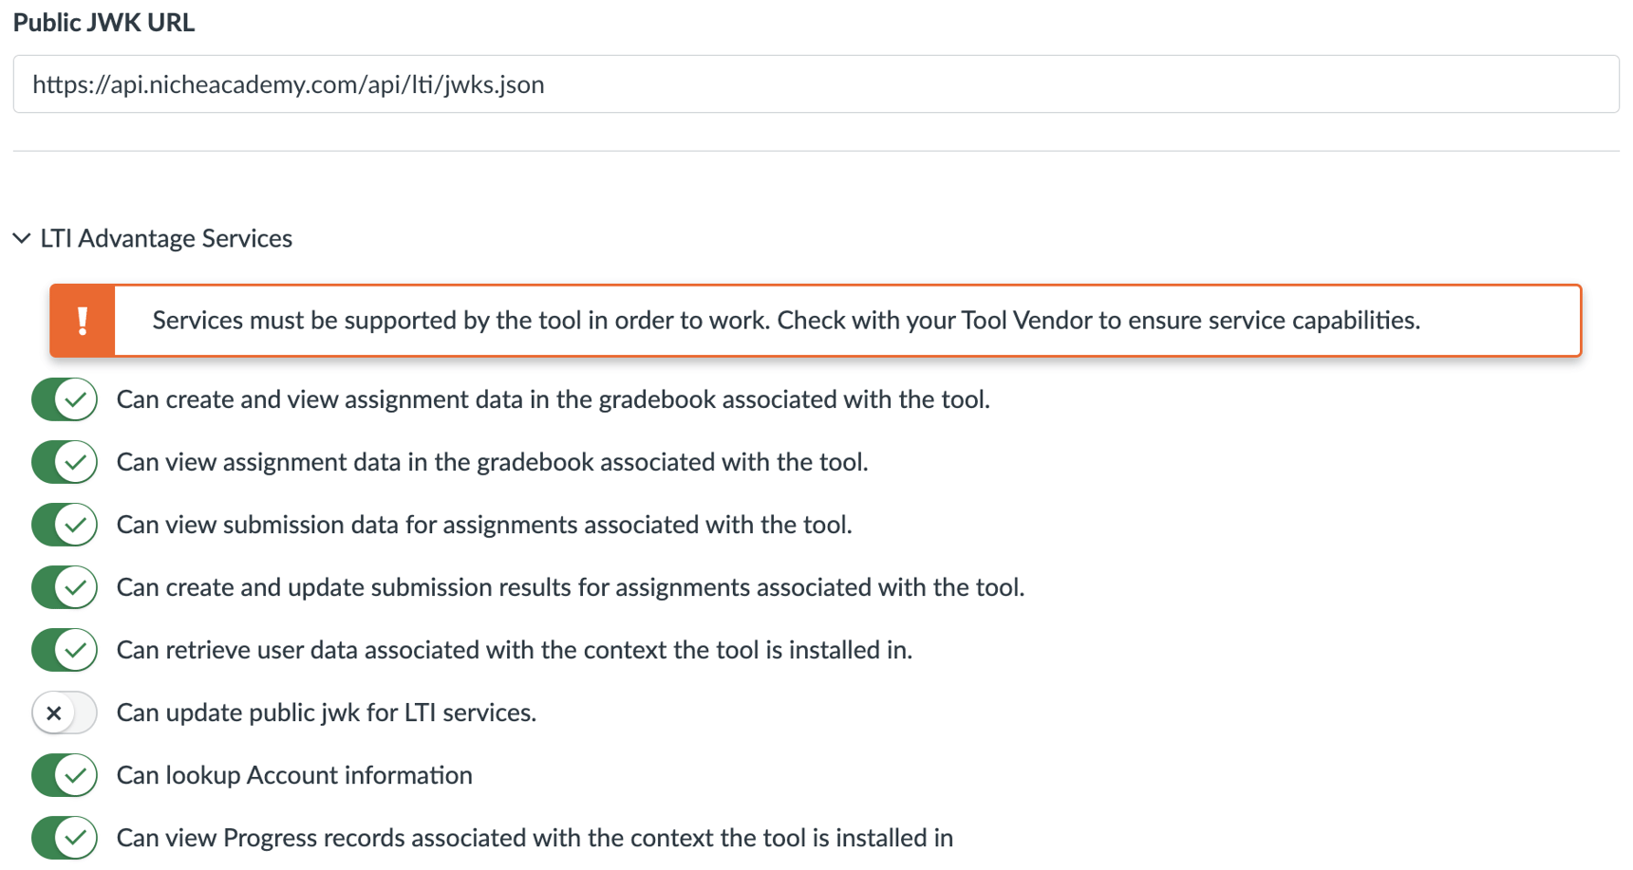Click the checkmark icon on the Progress records toggle
1633x870 pixels.
(75, 838)
